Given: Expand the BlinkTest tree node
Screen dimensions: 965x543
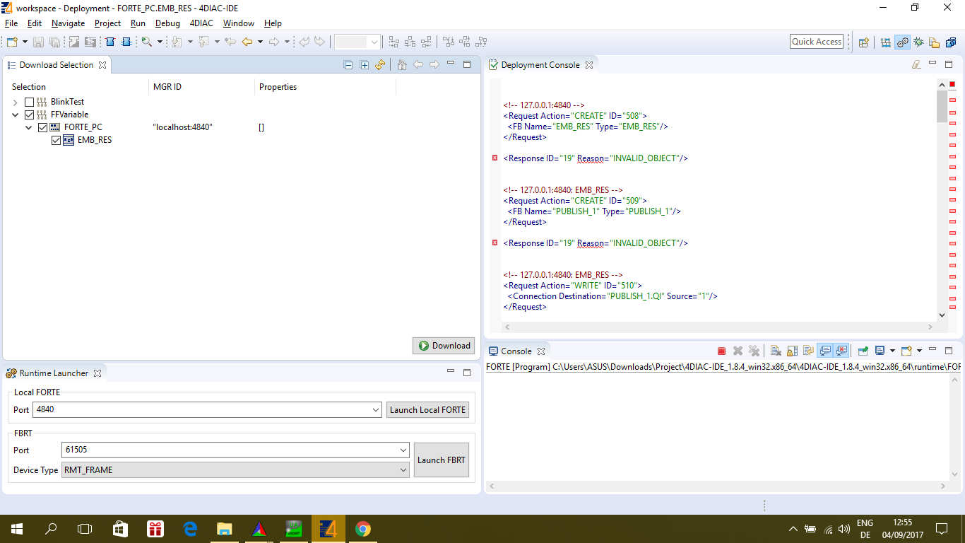Looking at the screenshot, I should click(x=16, y=102).
